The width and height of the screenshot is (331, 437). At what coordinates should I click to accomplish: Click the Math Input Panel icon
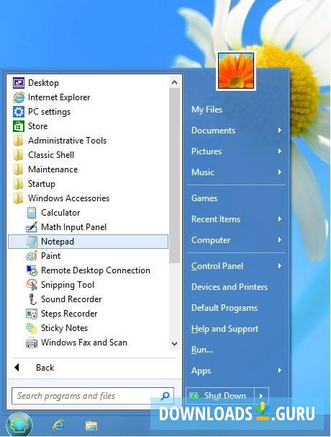tap(32, 227)
